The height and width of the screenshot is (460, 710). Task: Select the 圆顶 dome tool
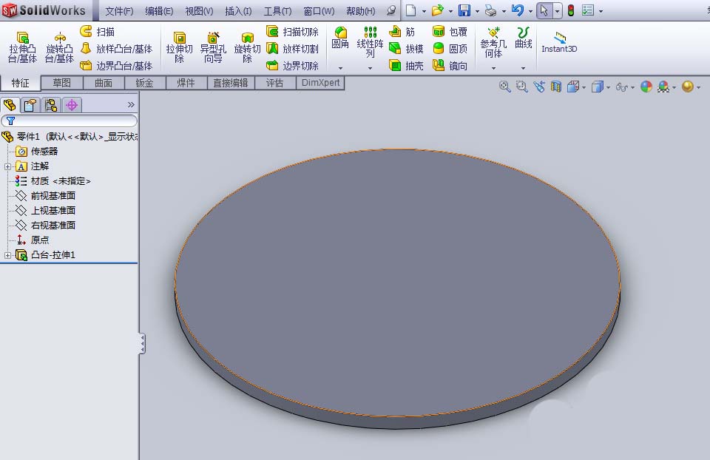coord(450,49)
